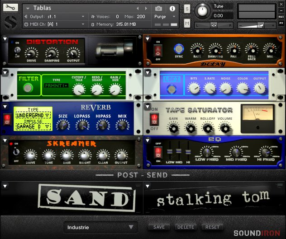Toggle the AUX sends button

pyautogui.click(x=281, y=17)
